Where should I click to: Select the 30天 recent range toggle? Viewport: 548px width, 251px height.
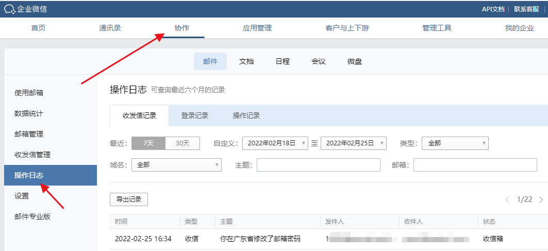[182, 143]
